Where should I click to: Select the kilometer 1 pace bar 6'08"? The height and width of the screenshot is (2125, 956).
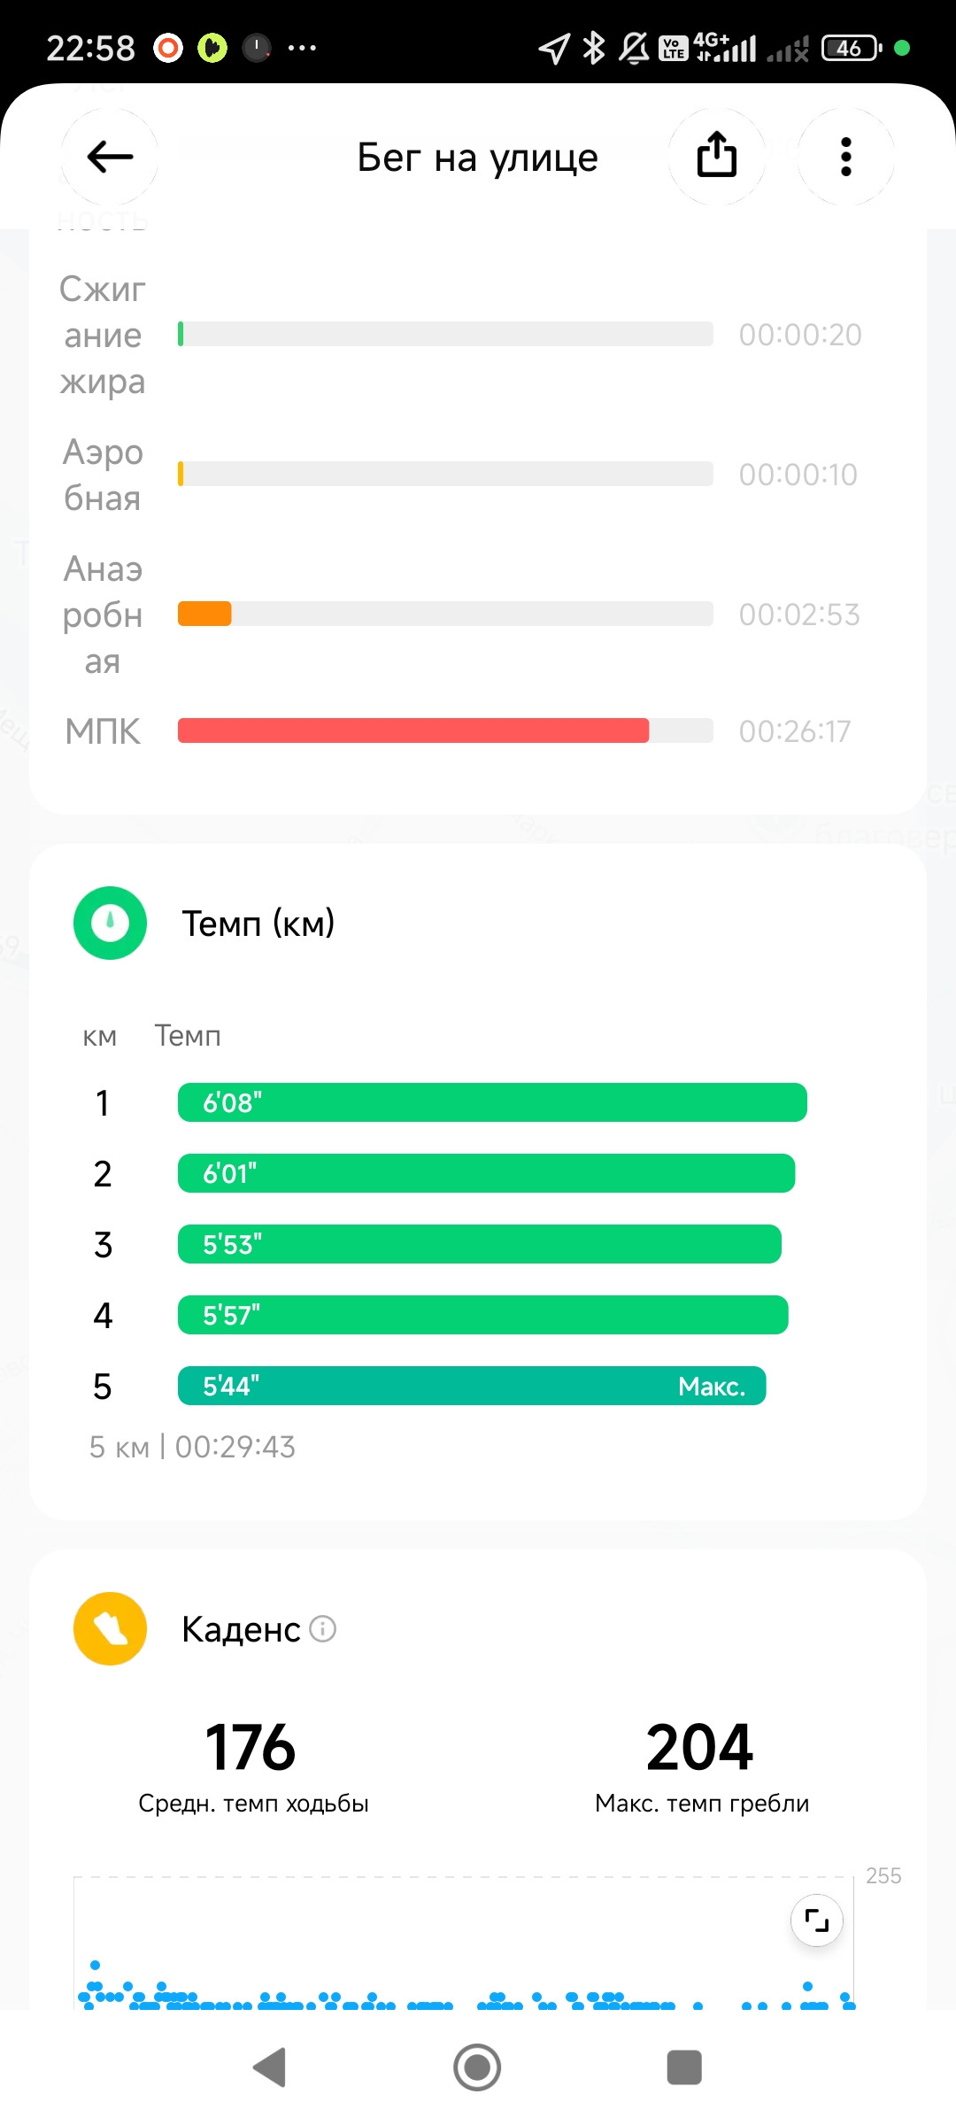492,1102
